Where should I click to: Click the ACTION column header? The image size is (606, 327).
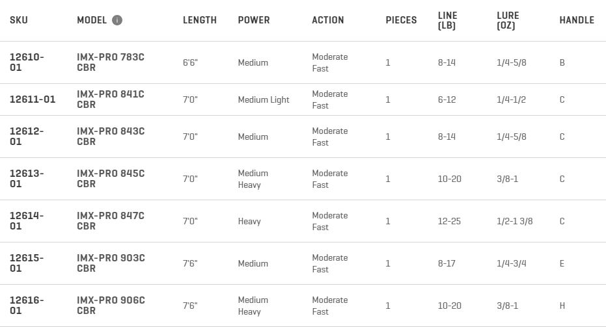click(327, 20)
